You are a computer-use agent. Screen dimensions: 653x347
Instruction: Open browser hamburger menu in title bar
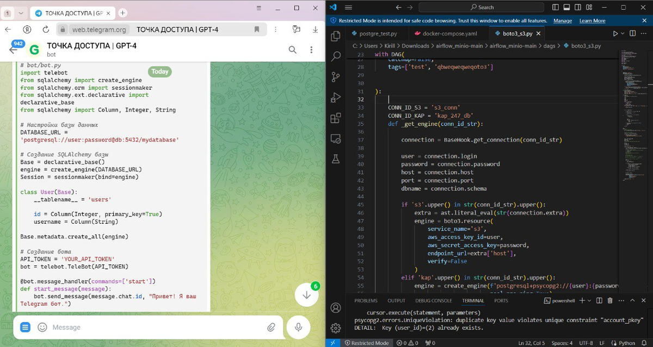[259, 8]
